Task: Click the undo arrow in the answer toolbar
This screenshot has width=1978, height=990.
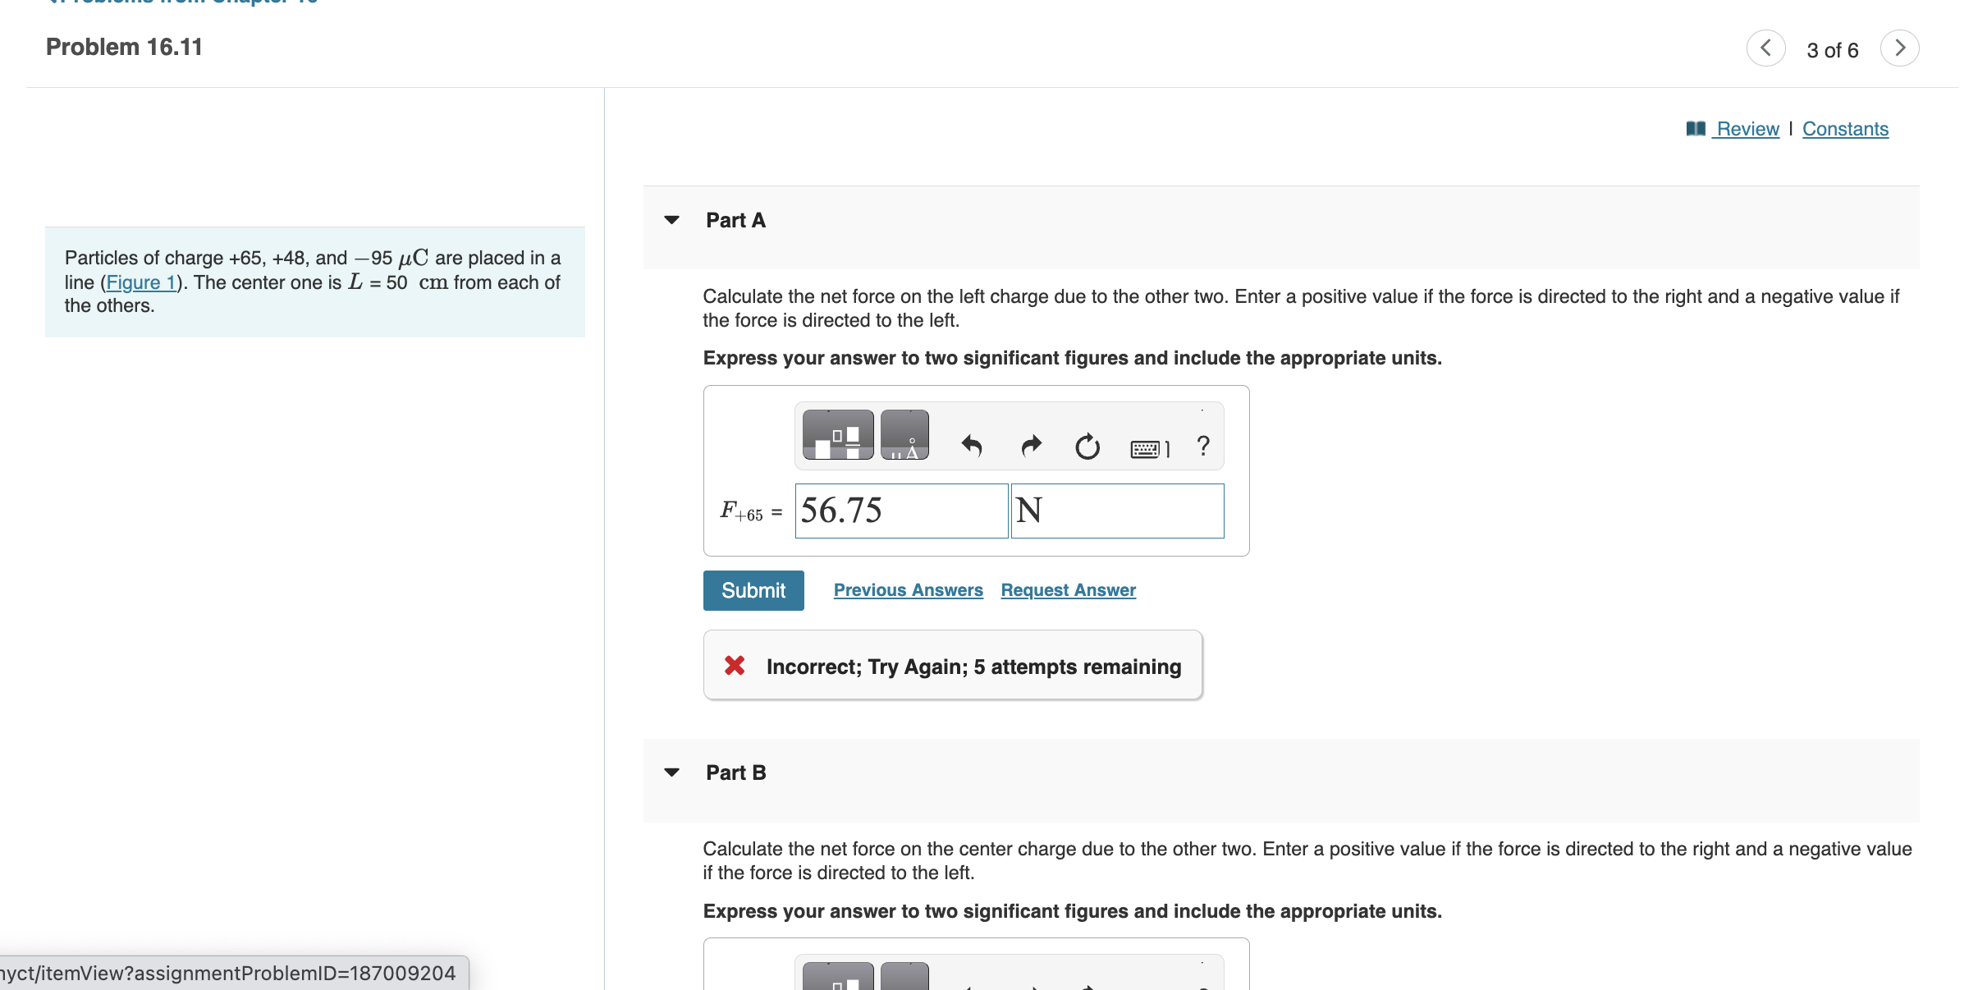Action: click(972, 446)
